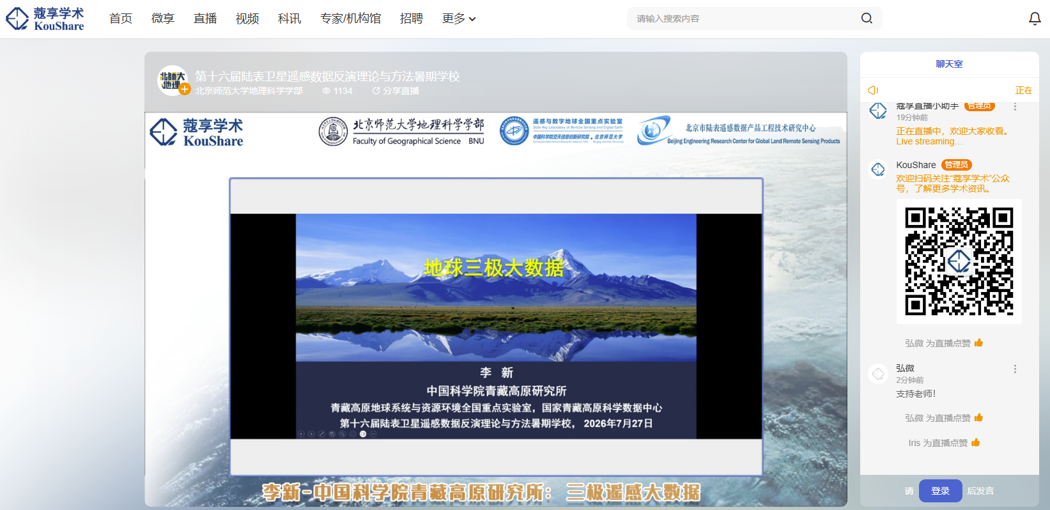Screen dimensions: 1050x510
Task: Switch to the 聊天室 tab
Action: [x=949, y=64]
